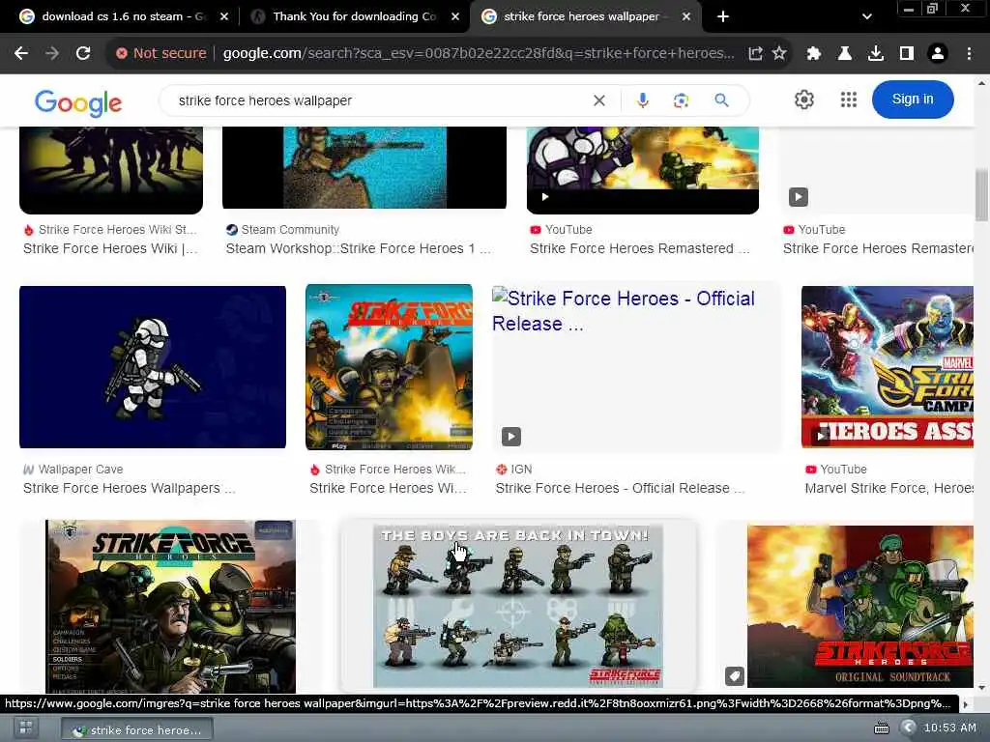Open Chrome three-dot menu
Image resolution: width=990 pixels, height=742 pixels.
[x=969, y=54]
